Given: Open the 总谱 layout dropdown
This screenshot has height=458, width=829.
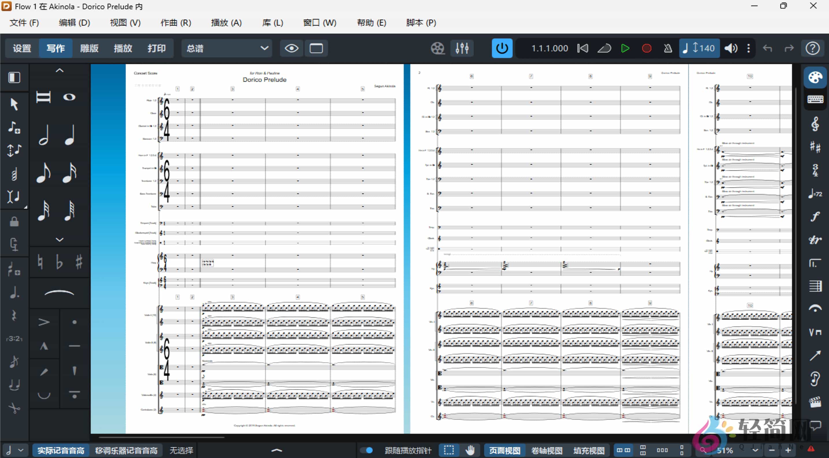Looking at the screenshot, I should (x=227, y=48).
